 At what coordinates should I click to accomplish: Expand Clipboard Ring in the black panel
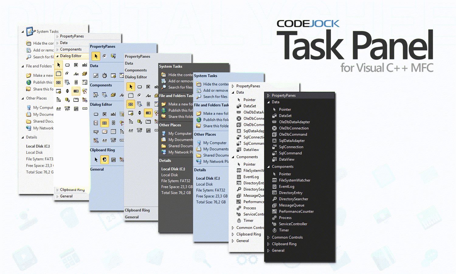pos(268,244)
